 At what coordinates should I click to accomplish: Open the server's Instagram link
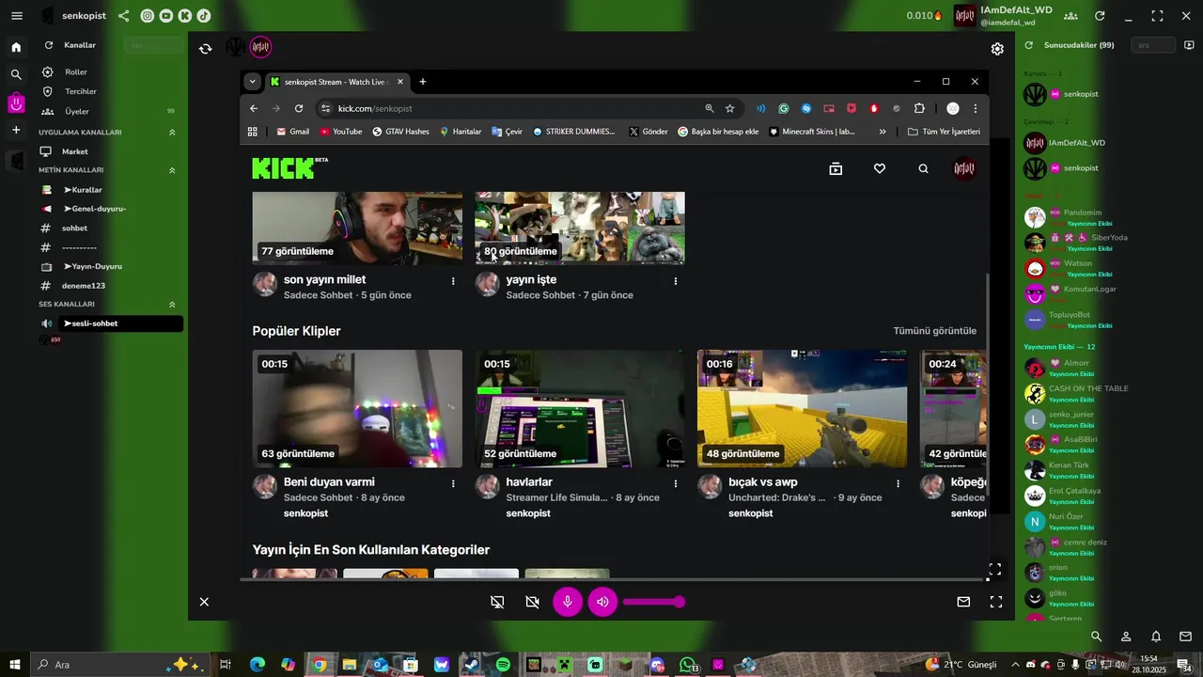pyautogui.click(x=148, y=16)
